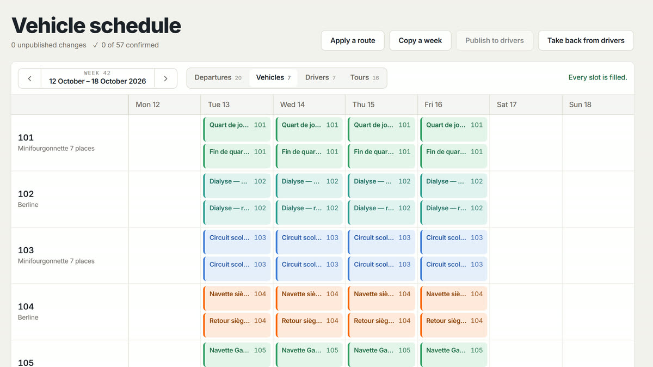653x367 pixels.
Task: Open Thursday's Quart de jo… 101 shift
Action: 381,129
